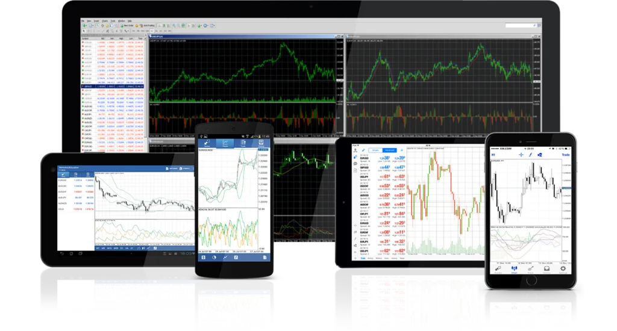Image resolution: width=617 pixels, height=331 pixels.
Task: Open the View menu on desktop terminal
Action: tap(89, 21)
